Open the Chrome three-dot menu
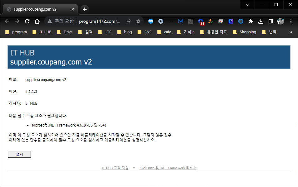Viewport: 298px width, 187px height. 291,22
